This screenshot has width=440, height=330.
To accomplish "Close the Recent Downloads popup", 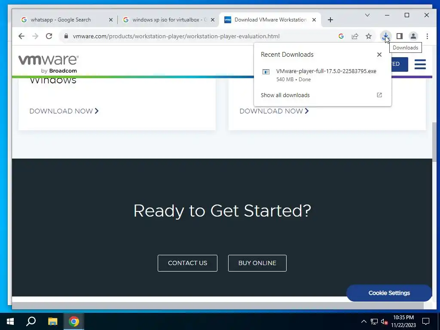I will tap(379, 55).
